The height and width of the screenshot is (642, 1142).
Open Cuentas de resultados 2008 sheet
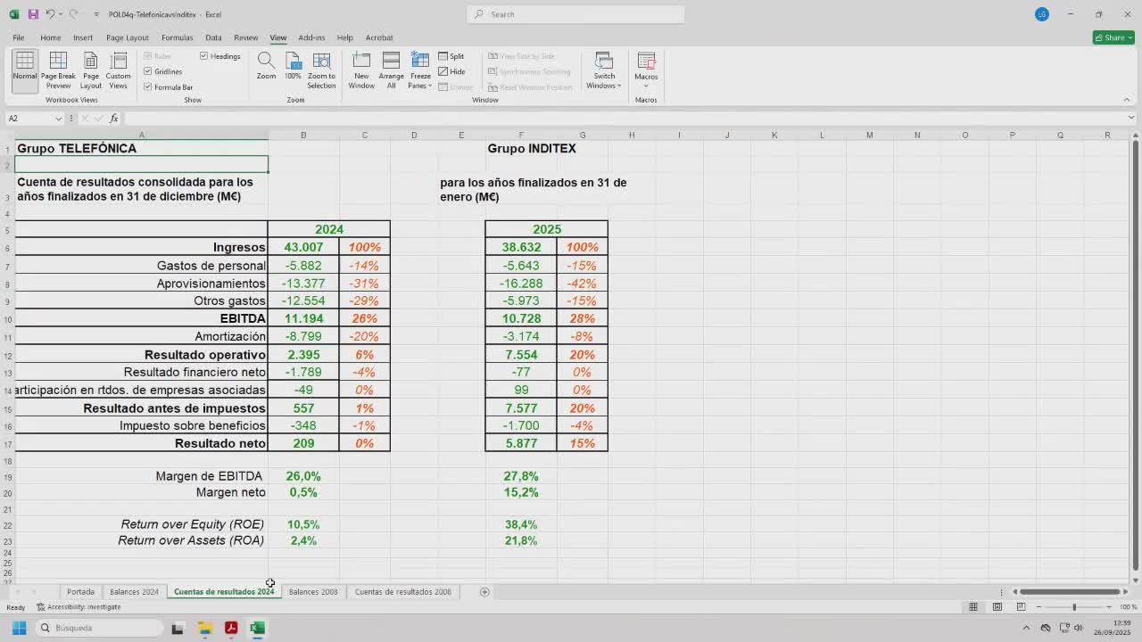(402, 591)
